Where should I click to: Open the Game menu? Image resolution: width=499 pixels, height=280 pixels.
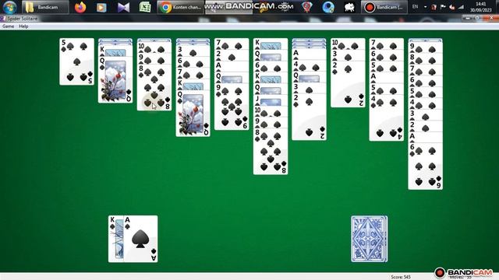(x=8, y=26)
